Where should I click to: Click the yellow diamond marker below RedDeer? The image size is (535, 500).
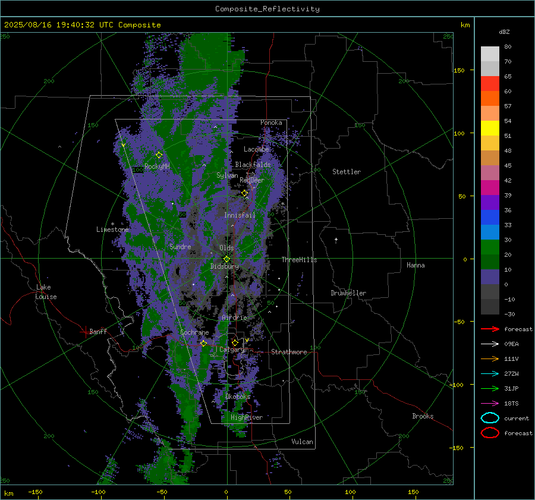pos(245,193)
